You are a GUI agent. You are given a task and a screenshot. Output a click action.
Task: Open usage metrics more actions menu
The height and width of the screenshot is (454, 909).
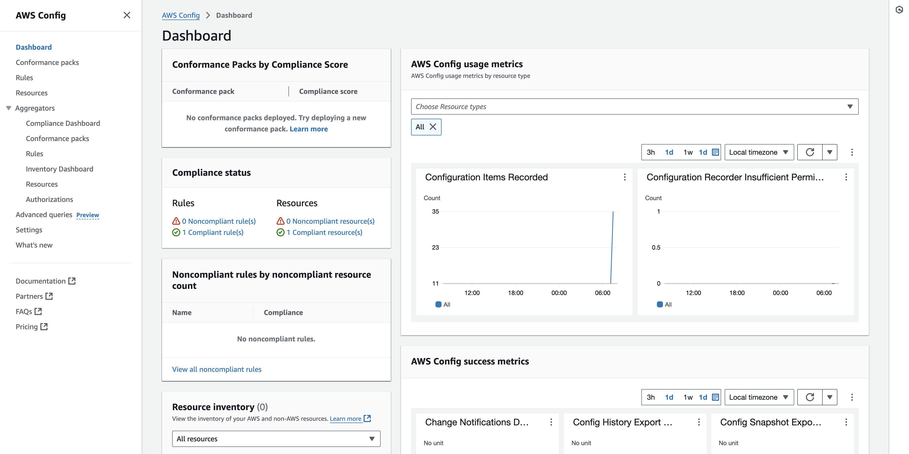852,152
